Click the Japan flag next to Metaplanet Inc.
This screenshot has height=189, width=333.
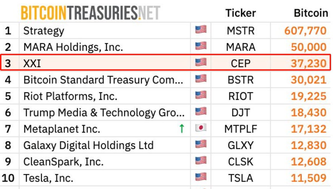coord(201,128)
